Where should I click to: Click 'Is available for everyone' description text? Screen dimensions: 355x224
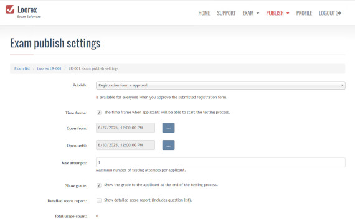click(x=161, y=97)
